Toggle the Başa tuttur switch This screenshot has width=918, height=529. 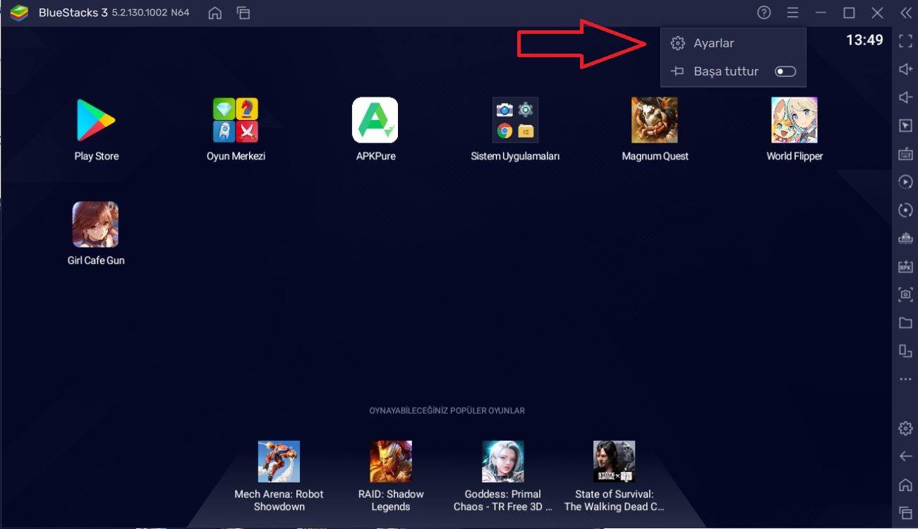click(785, 71)
